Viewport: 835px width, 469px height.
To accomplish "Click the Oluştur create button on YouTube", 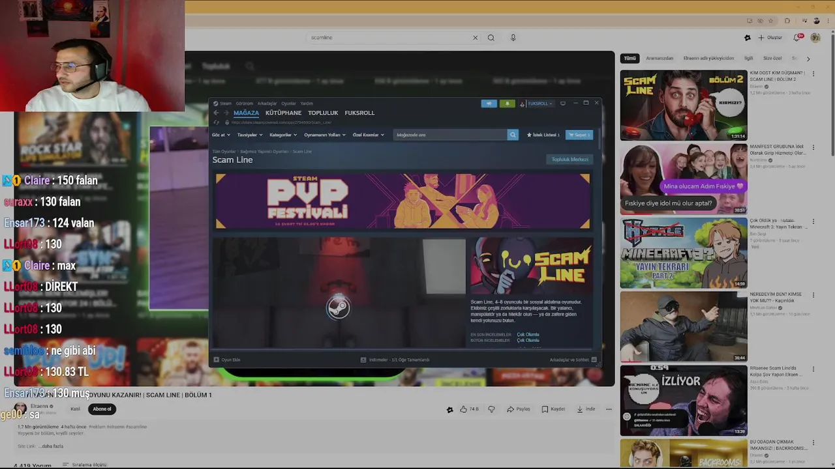I will click(x=770, y=38).
